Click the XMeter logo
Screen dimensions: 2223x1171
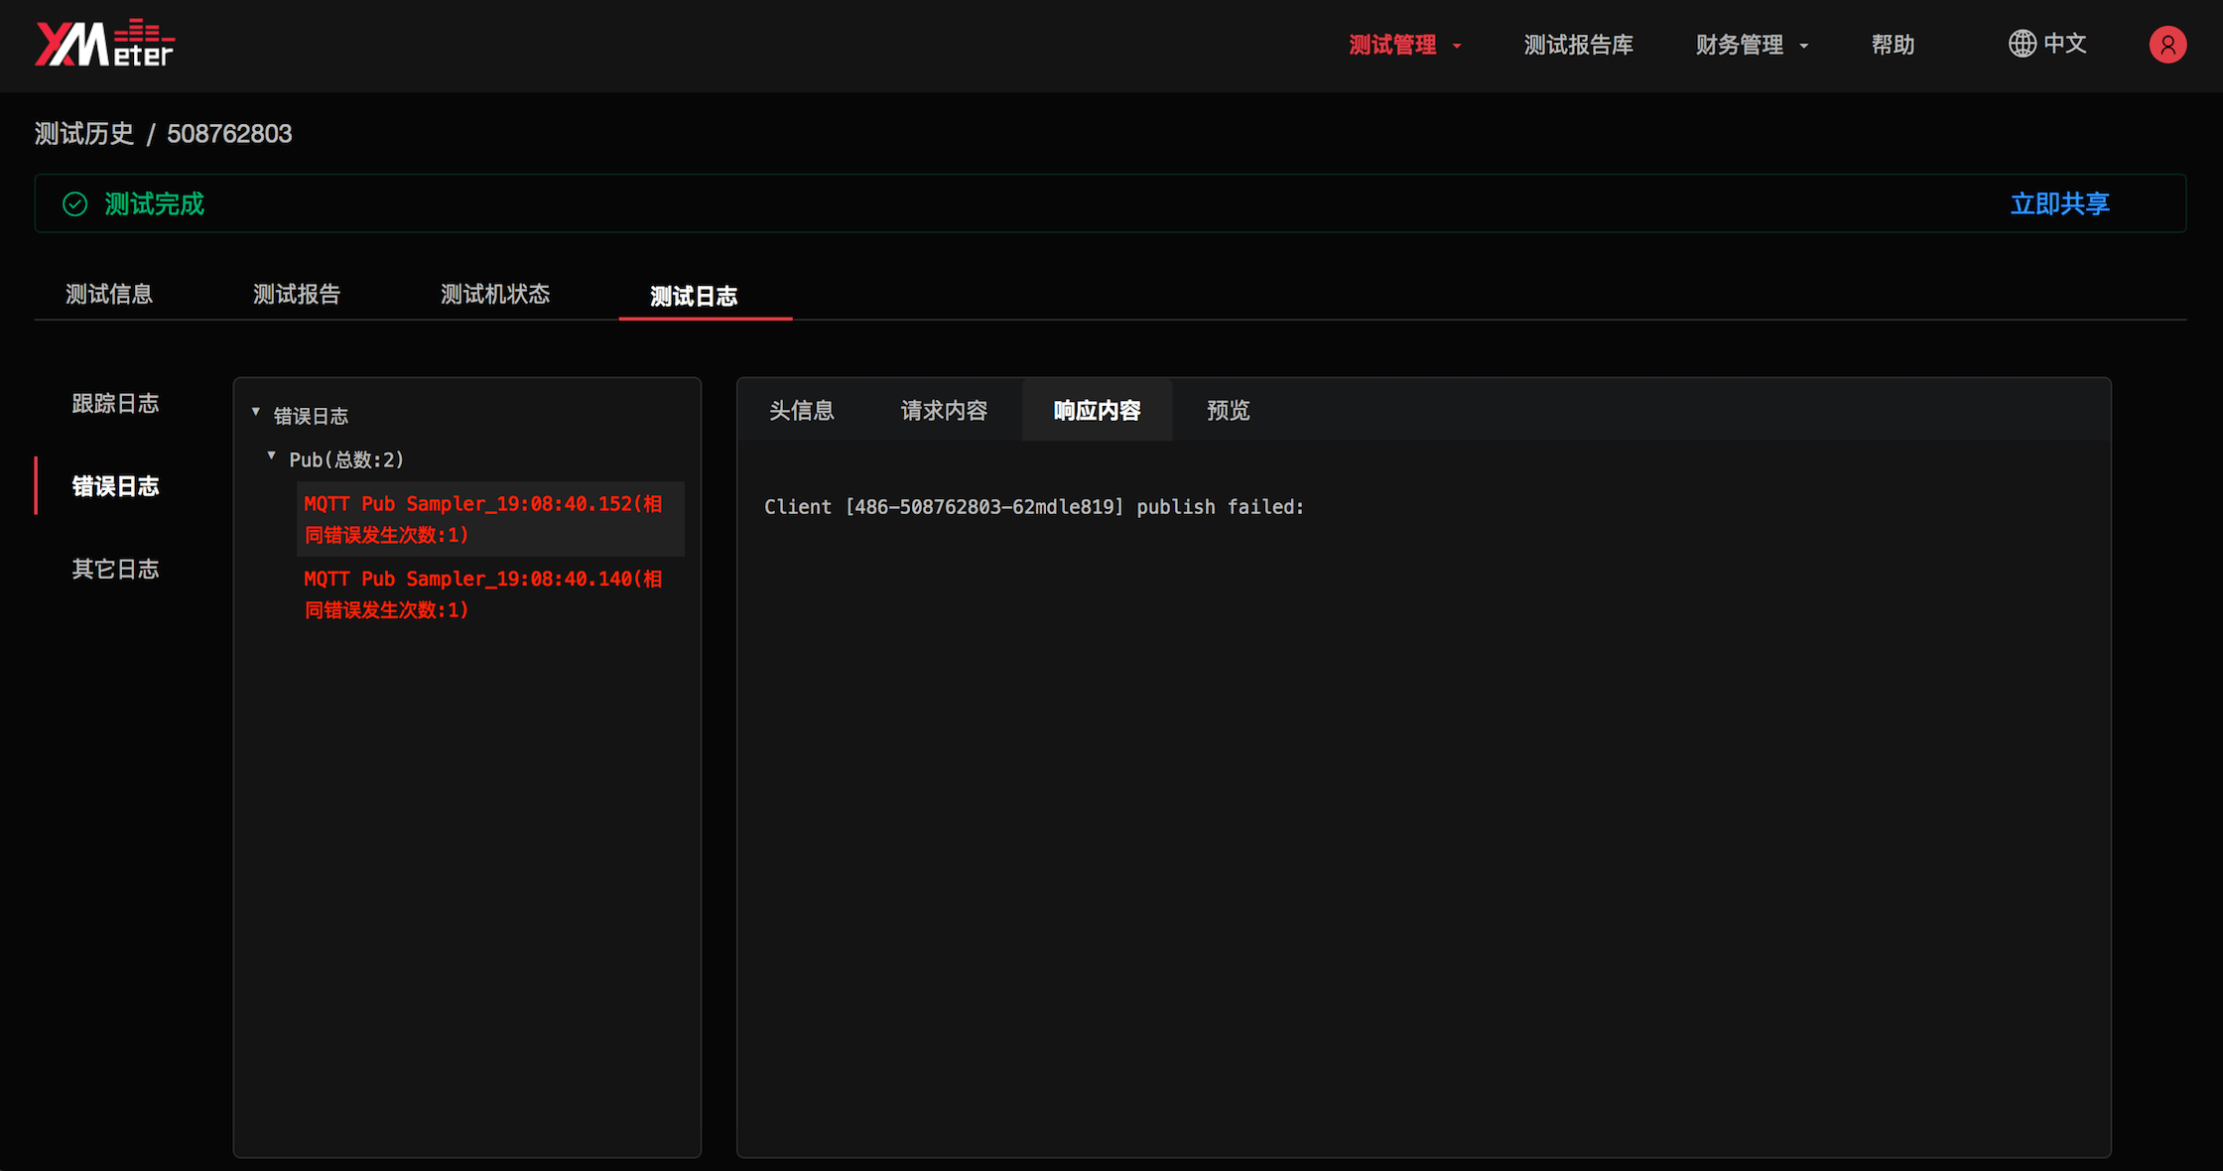(103, 42)
